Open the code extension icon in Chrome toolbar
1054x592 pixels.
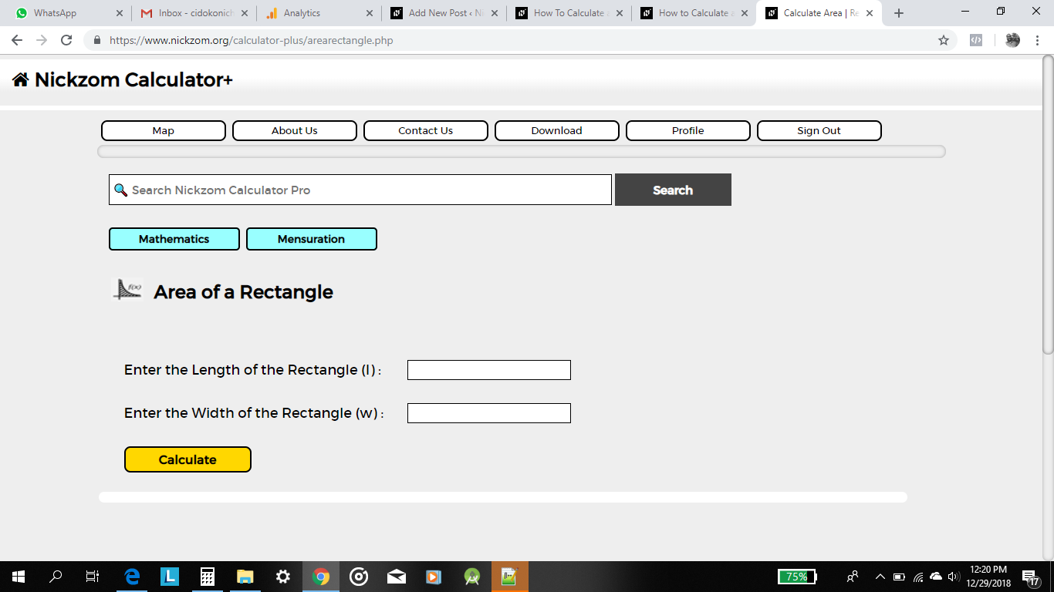pos(976,40)
